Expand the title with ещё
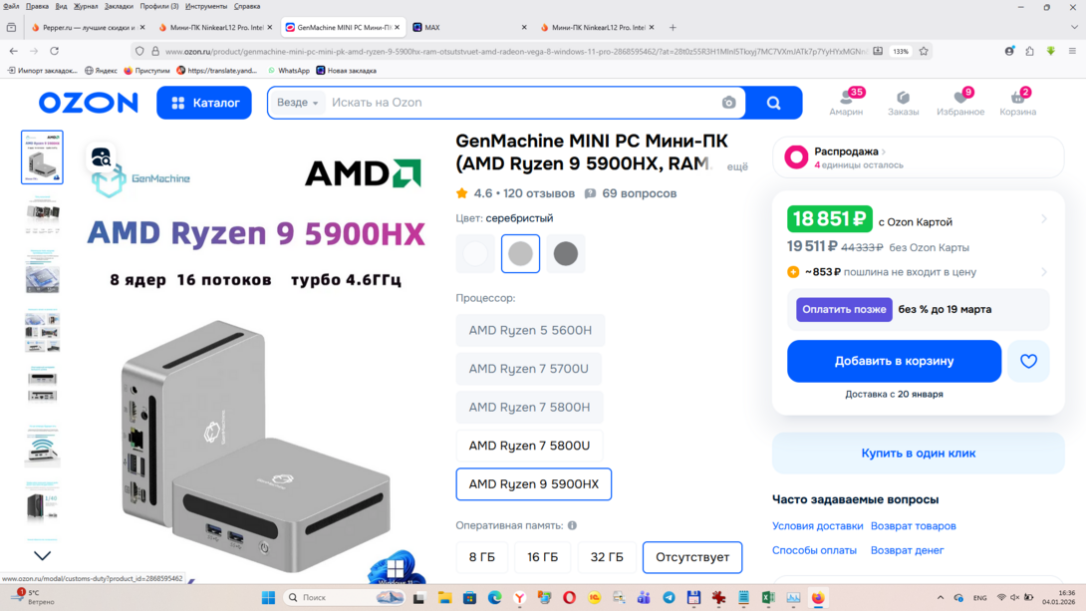Image resolution: width=1086 pixels, height=611 pixels. click(737, 166)
